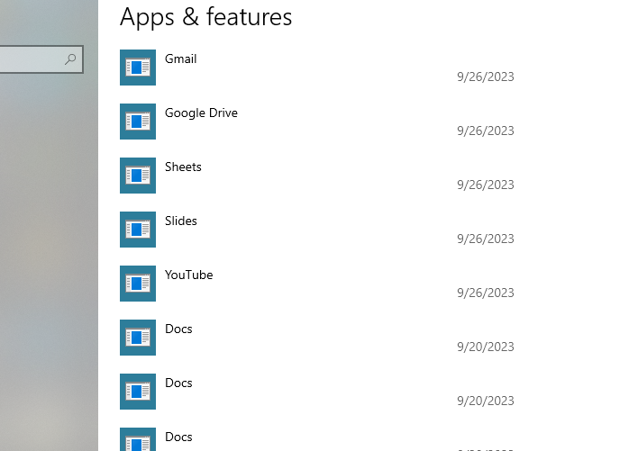Viewport: 629px width, 451px height.
Task: Click the Sheets app icon
Action: click(138, 176)
